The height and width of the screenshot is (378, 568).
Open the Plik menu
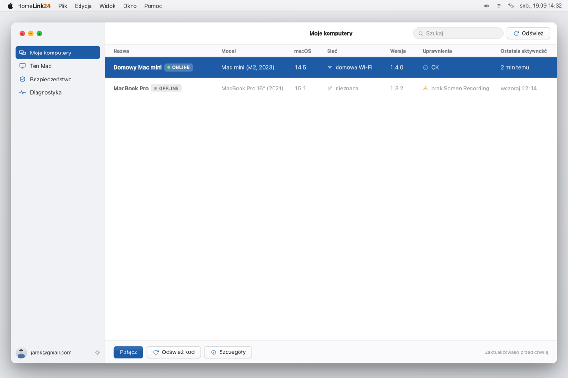click(63, 6)
